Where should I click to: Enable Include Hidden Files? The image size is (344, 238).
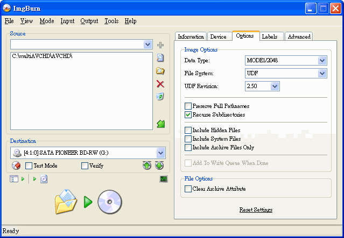point(188,130)
